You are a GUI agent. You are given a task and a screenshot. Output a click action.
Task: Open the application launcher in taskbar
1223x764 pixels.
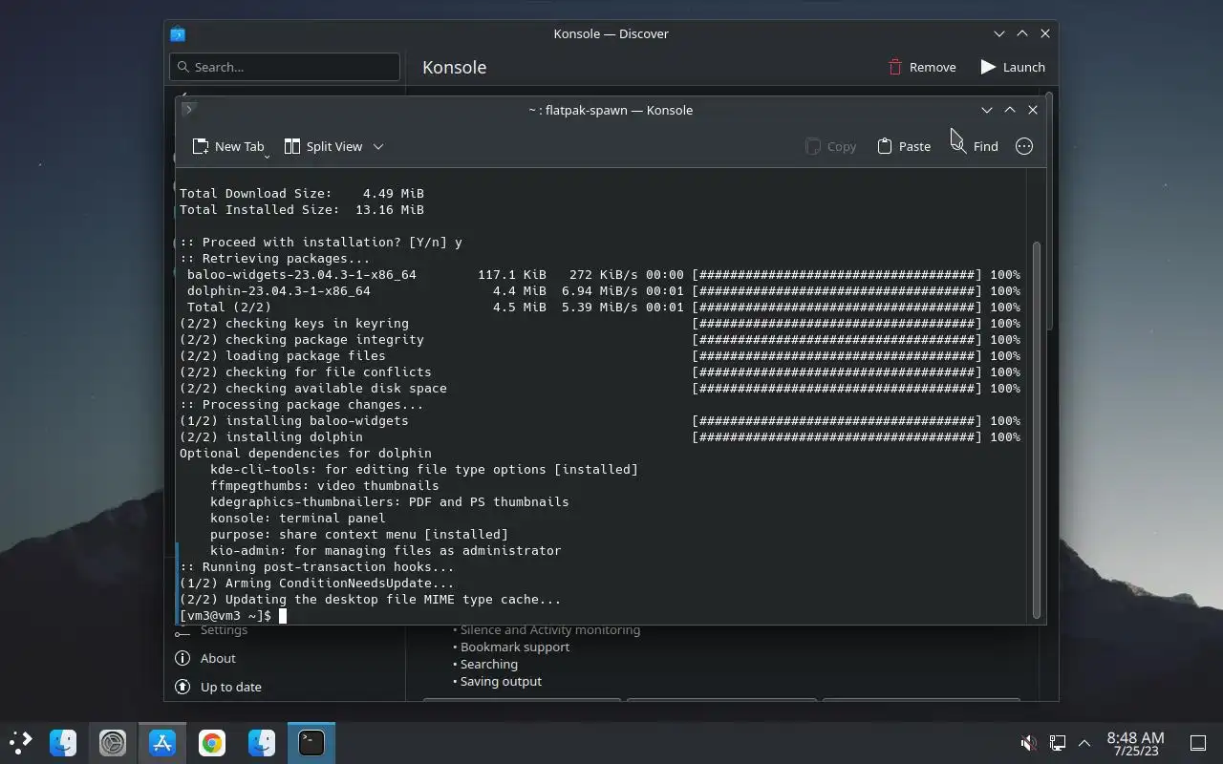click(x=20, y=742)
